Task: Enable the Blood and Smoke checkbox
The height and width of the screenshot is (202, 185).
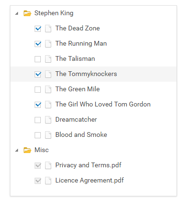Action: (38, 135)
